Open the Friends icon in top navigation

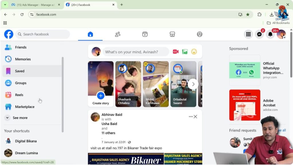click(x=117, y=34)
